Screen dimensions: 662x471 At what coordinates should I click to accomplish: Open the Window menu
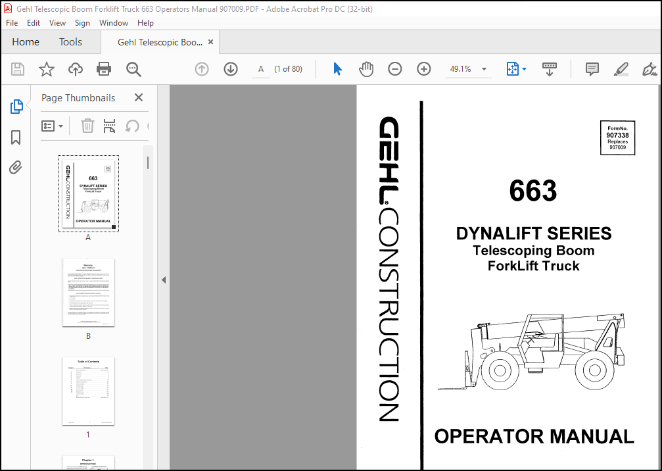coord(114,23)
